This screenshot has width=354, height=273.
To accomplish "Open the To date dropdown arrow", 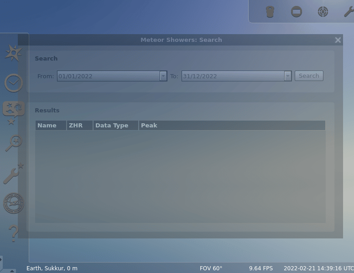I will click(287, 76).
